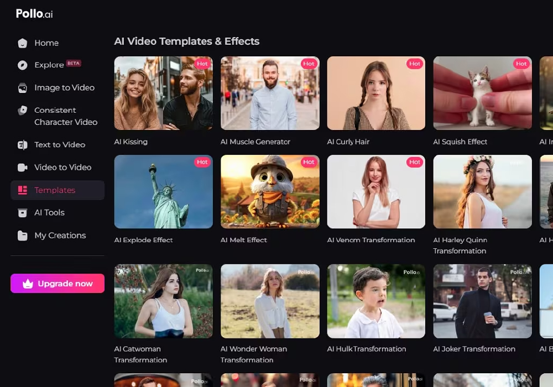Click the Video to Video camera icon
The image size is (553, 387).
click(22, 168)
